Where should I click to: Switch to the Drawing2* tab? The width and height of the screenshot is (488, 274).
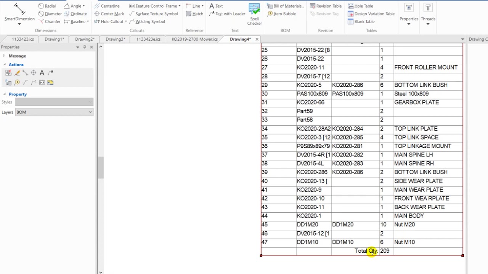tap(85, 39)
